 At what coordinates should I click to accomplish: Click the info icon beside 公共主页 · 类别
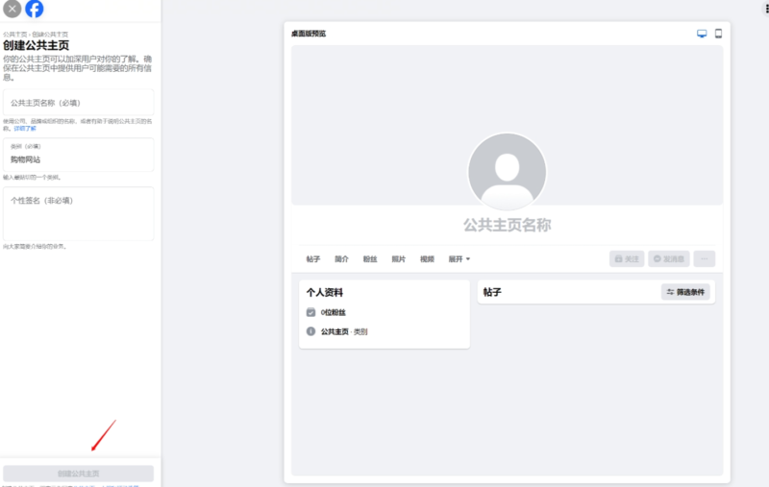pos(310,331)
